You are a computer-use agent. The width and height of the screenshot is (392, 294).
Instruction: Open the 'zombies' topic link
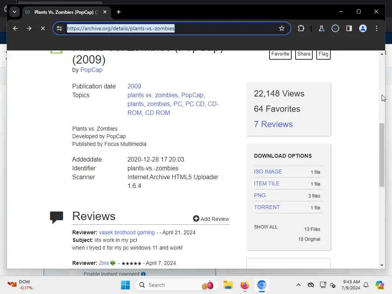tap(158, 104)
